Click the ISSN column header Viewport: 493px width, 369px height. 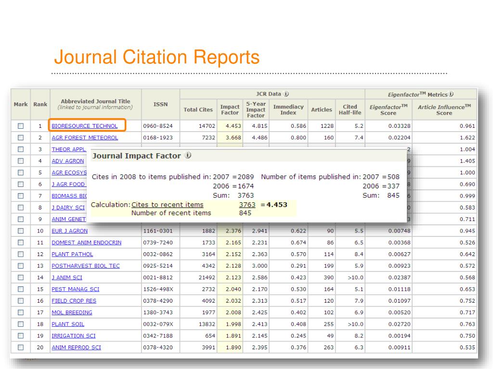pos(160,104)
